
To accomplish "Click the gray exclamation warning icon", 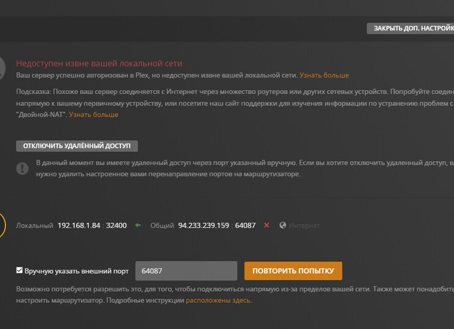I will [x=22, y=168].
